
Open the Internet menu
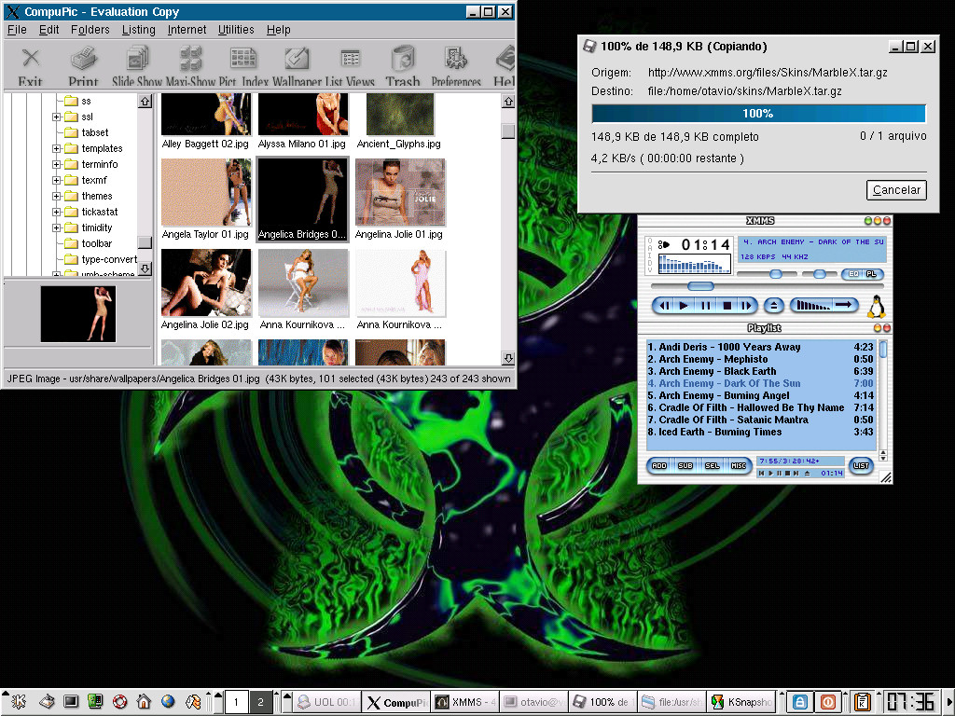pos(187,29)
